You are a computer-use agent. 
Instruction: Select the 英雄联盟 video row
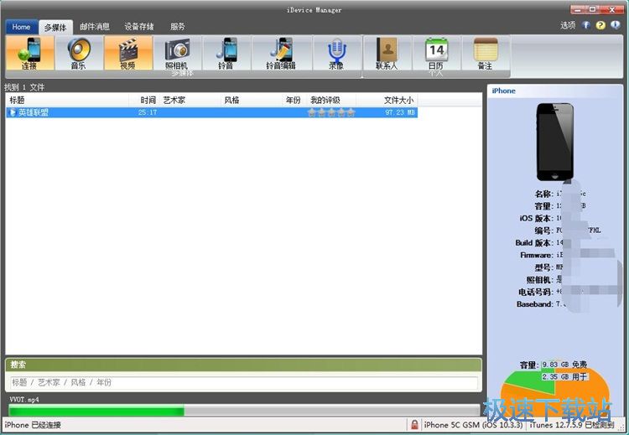pyautogui.click(x=212, y=112)
